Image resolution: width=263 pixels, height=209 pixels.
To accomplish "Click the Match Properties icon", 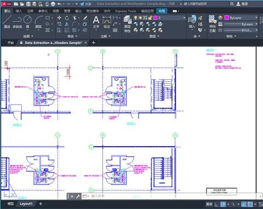I will tap(213, 24).
